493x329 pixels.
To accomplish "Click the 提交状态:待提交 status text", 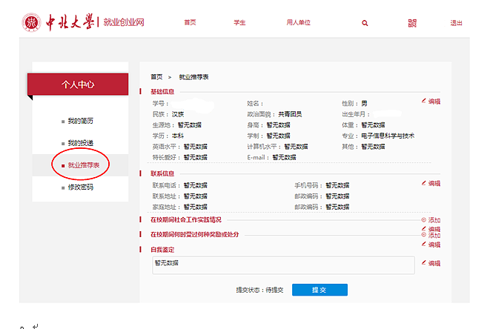I will pos(259,290).
